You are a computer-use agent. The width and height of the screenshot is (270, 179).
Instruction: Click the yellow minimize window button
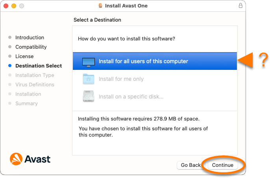coord(14,6)
